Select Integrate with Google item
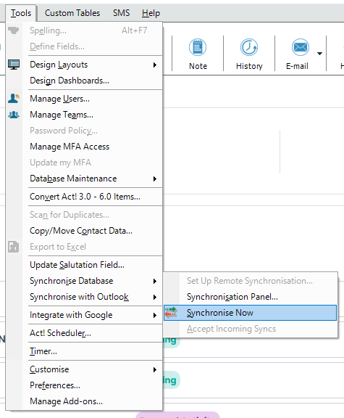 (x=84, y=315)
